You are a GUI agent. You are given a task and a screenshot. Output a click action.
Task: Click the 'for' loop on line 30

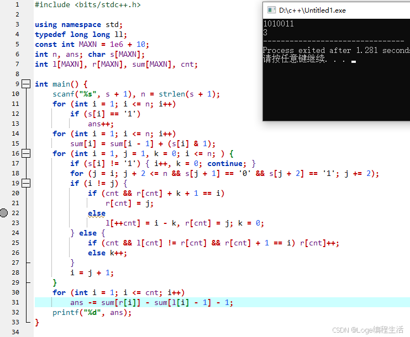(118, 292)
